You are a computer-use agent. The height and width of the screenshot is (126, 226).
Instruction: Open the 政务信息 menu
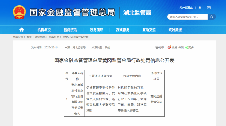(97, 30)
